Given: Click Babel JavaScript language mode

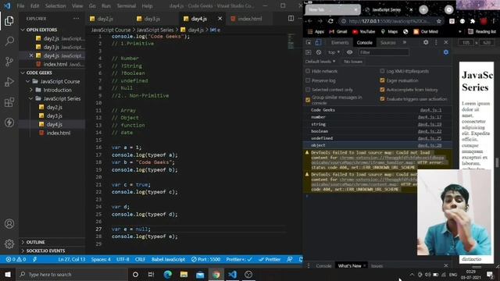Looking at the screenshot, I should pos(168,259).
